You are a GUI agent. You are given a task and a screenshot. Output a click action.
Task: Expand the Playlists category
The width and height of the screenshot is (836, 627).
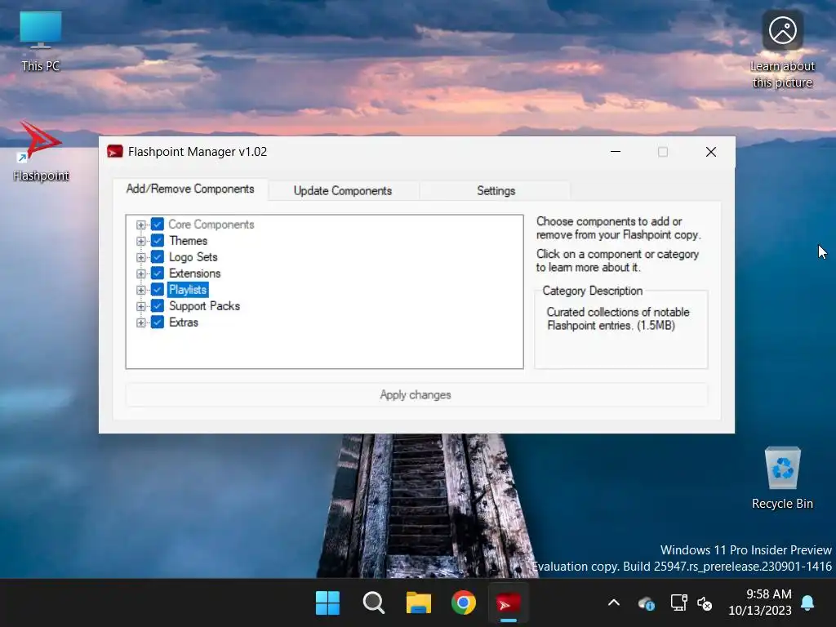(140, 290)
